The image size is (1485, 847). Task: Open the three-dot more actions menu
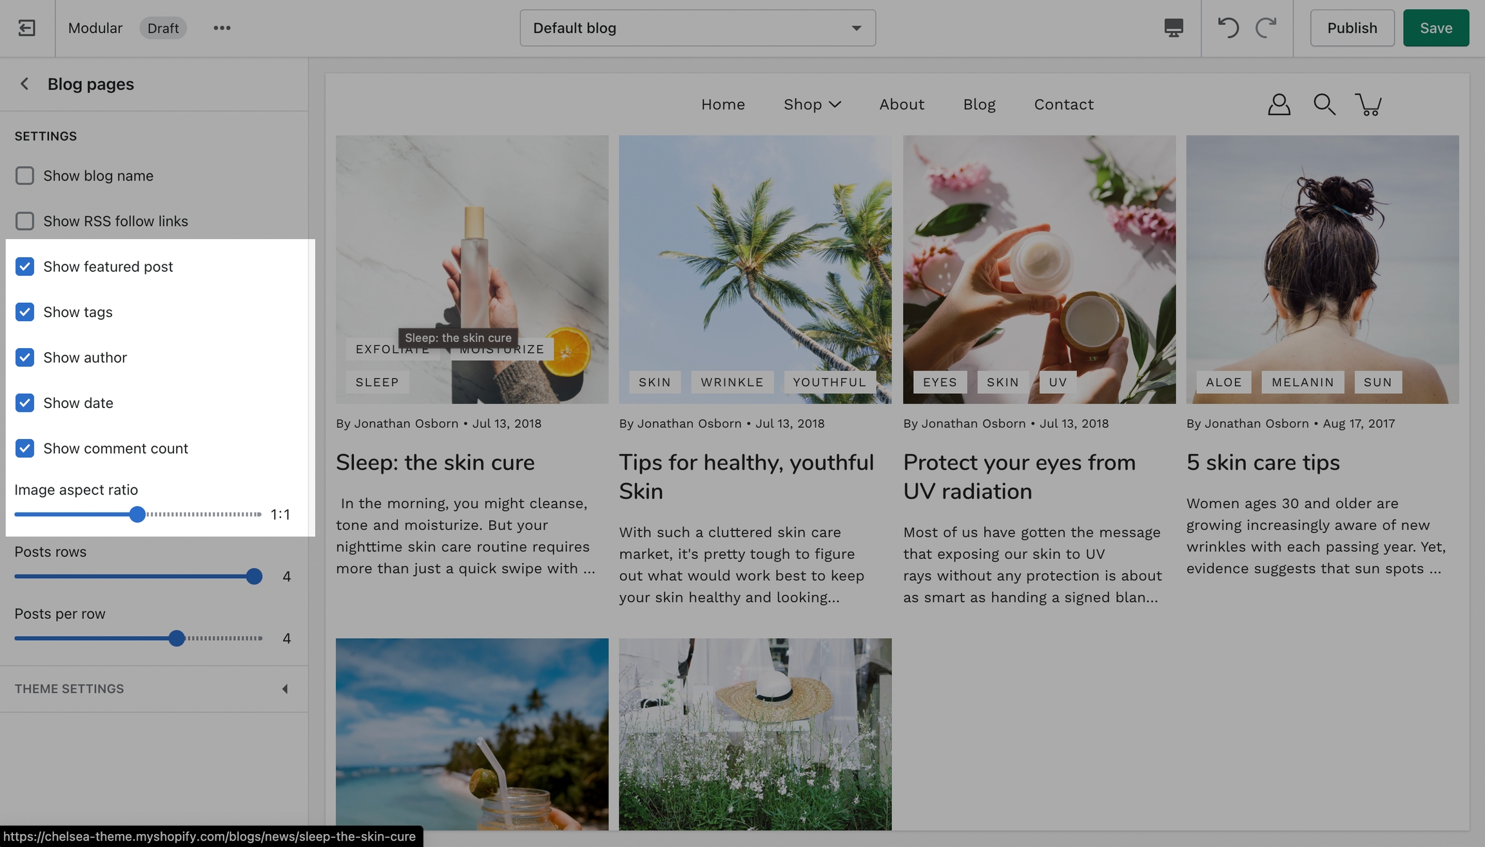point(222,28)
